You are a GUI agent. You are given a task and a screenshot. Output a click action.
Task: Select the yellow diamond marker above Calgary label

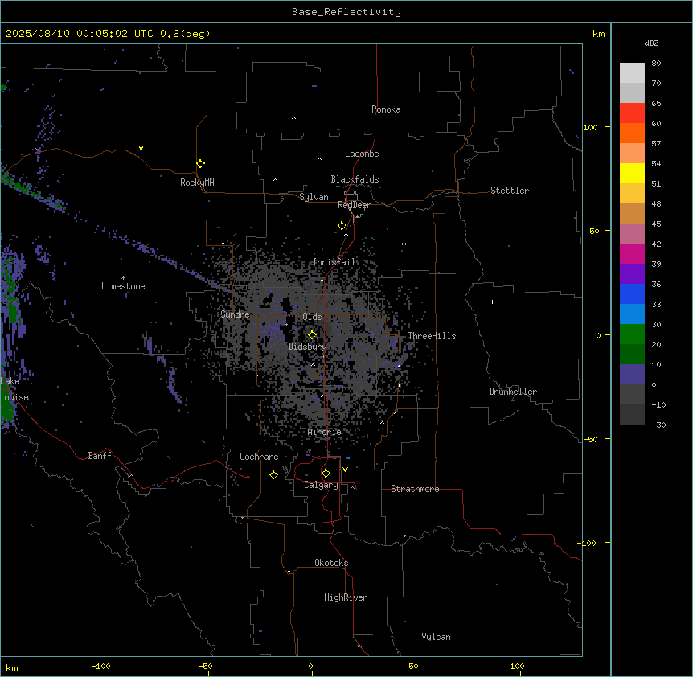tap(326, 474)
